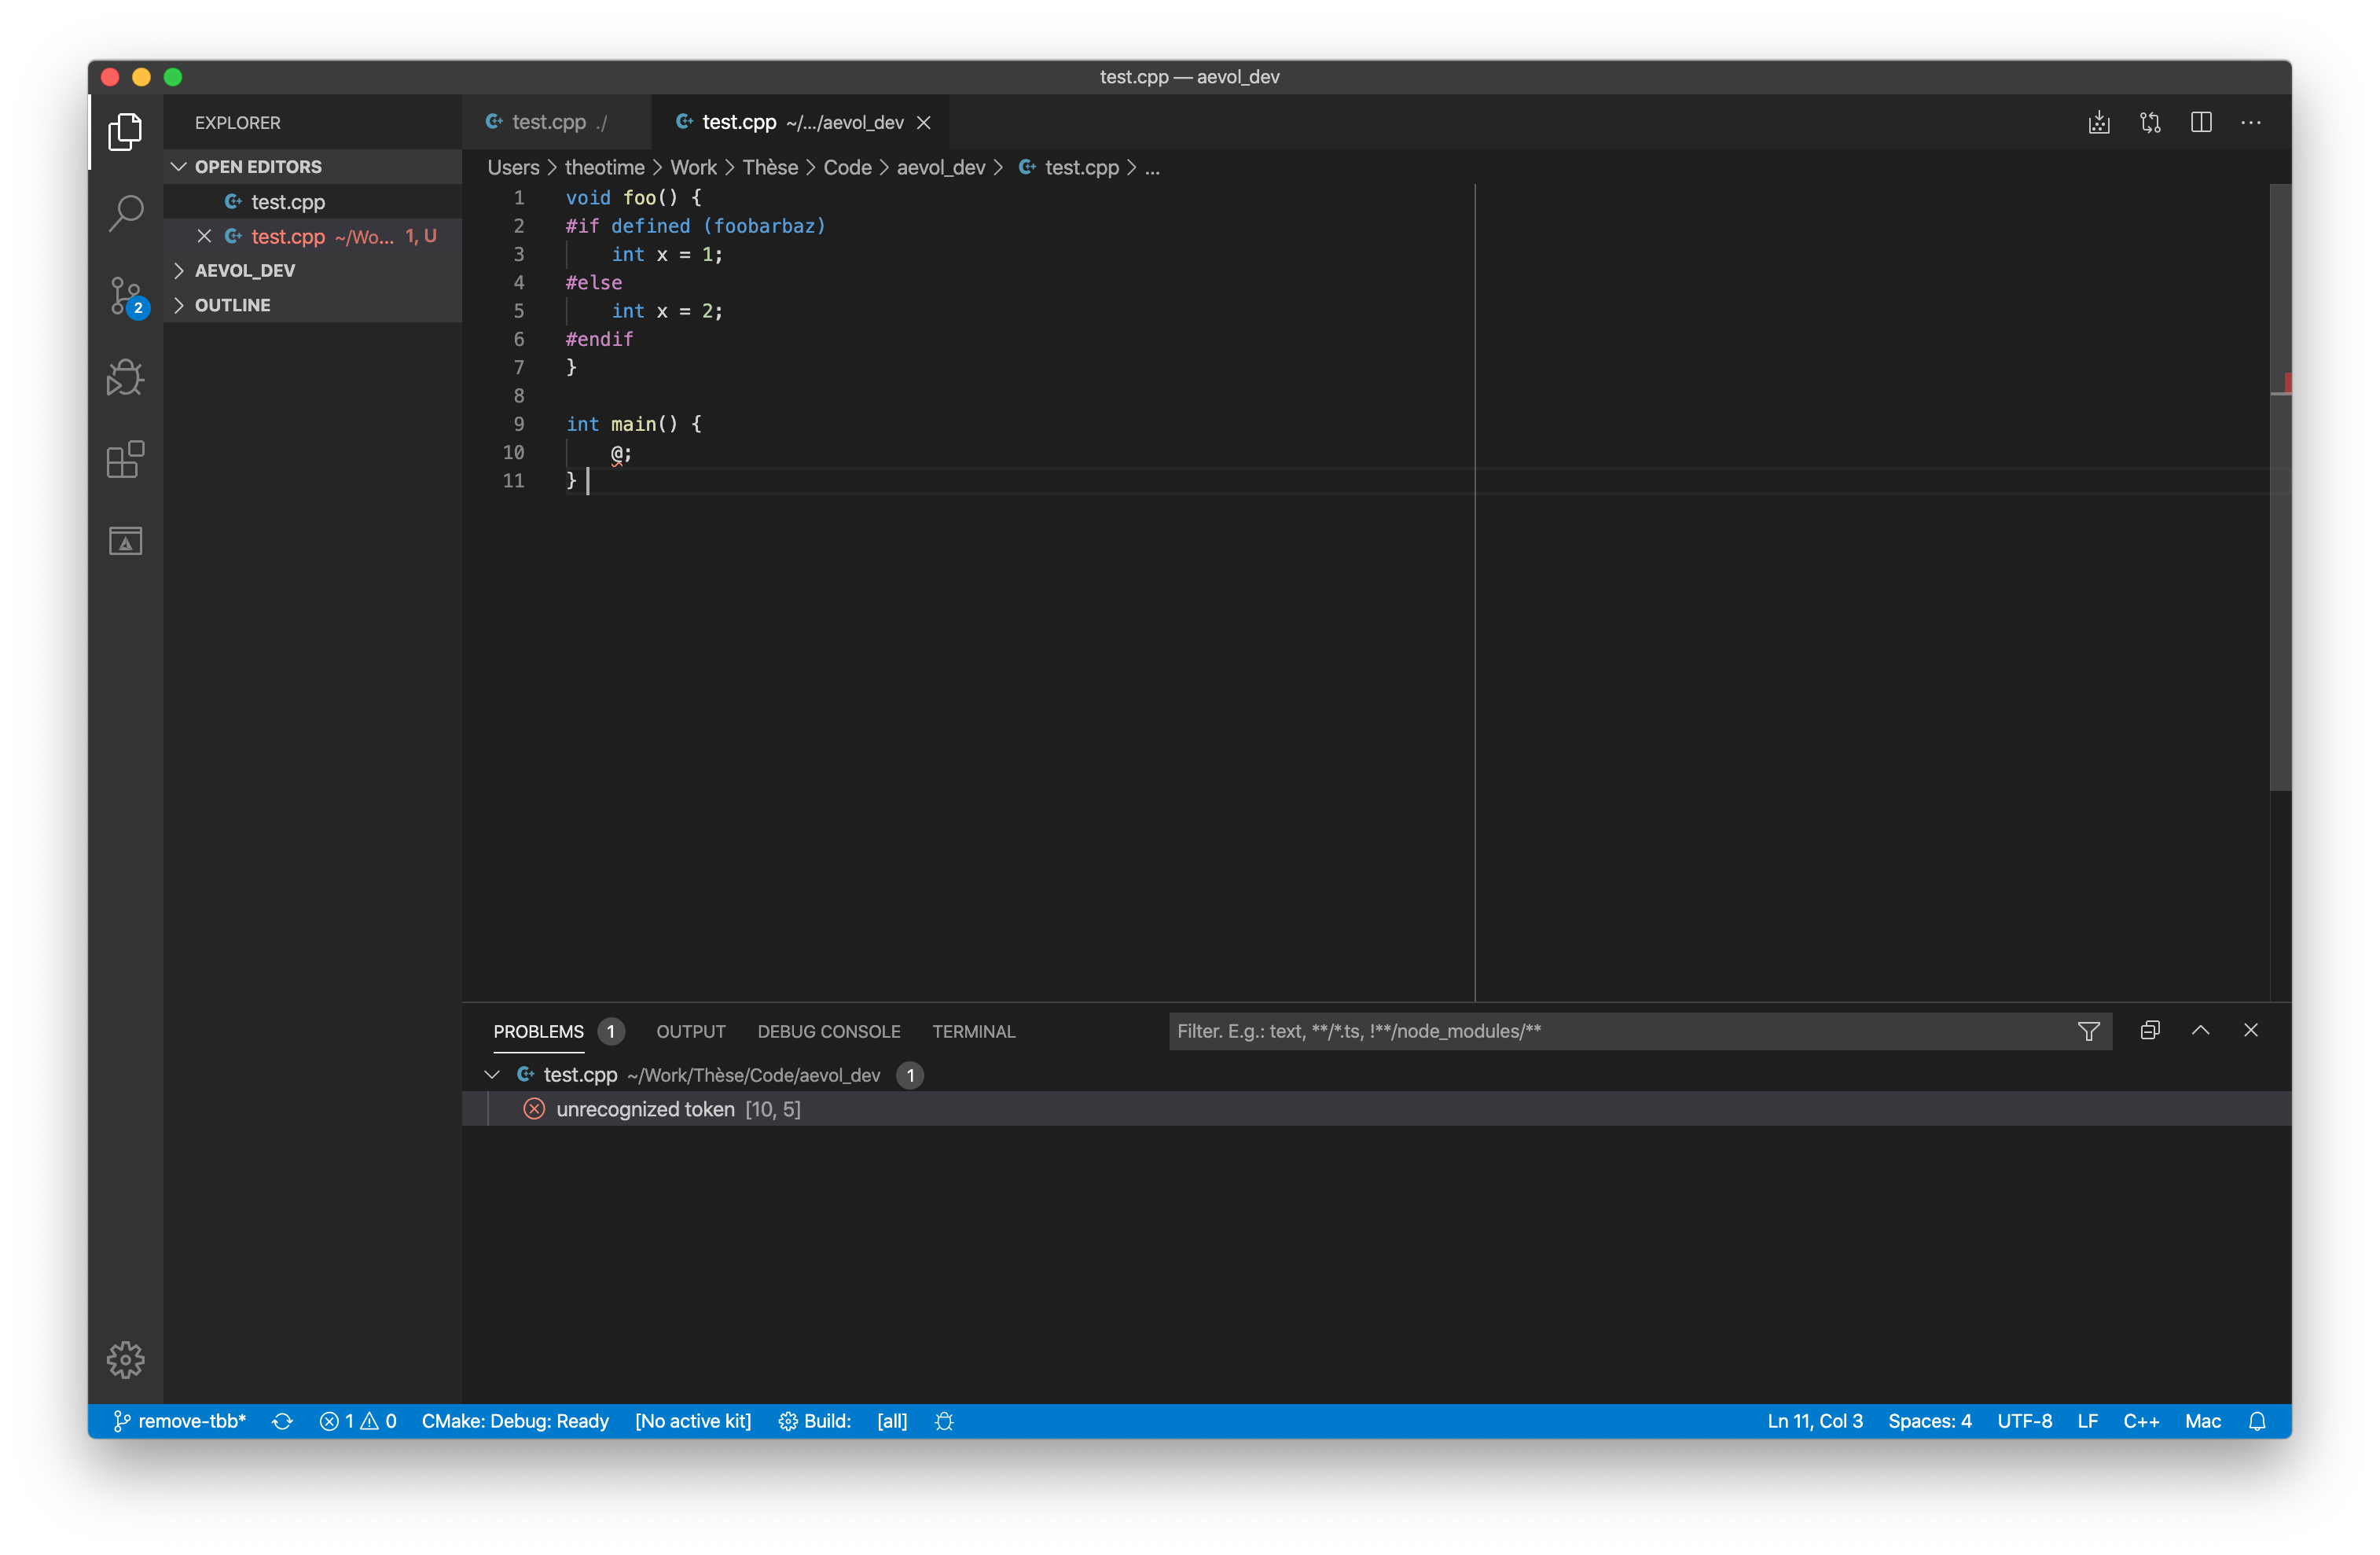Close the bottom Problems panel
The height and width of the screenshot is (1555, 2380).
(x=2251, y=1030)
